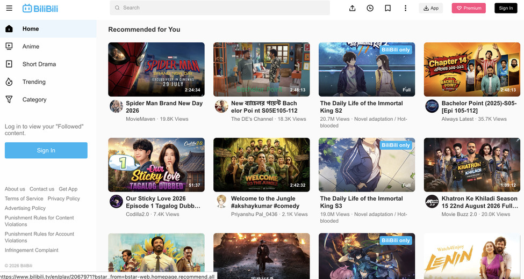Open Punishment Rules for Account Violations
The width and height of the screenshot is (524, 279).
[x=39, y=237]
